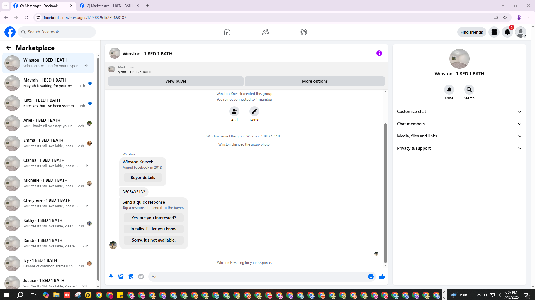The height and width of the screenshot is (300, 535).
Task: Open the listing thumbnail in Marketplace banner
Action: 111,69
